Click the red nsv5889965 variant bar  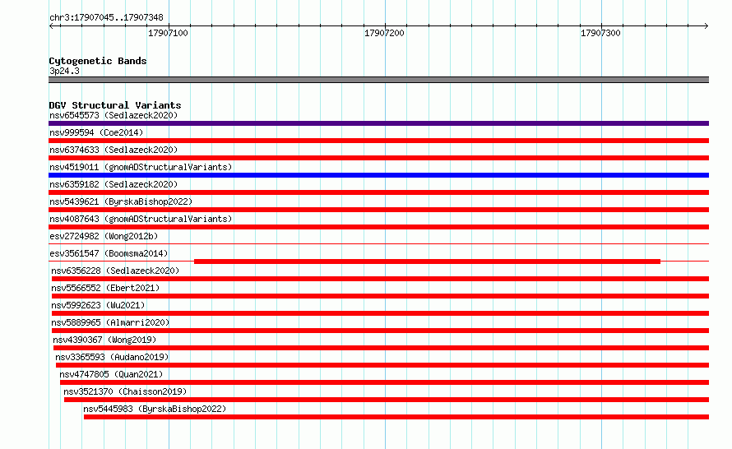(x=381, y=331)
